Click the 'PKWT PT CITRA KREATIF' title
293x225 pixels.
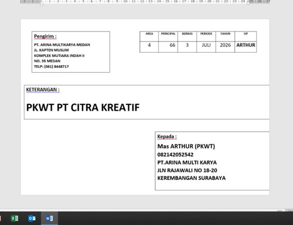[x=83, y=107]
